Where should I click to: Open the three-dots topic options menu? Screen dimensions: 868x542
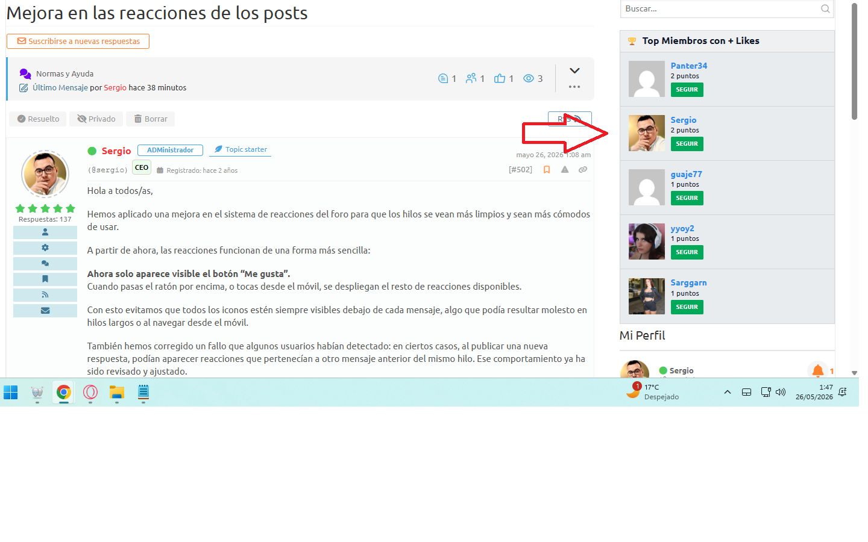(x=574, y=87)
